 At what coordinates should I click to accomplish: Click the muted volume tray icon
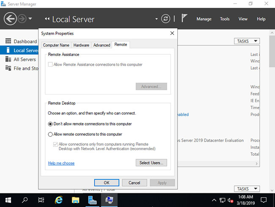click(x=230, y=200)
